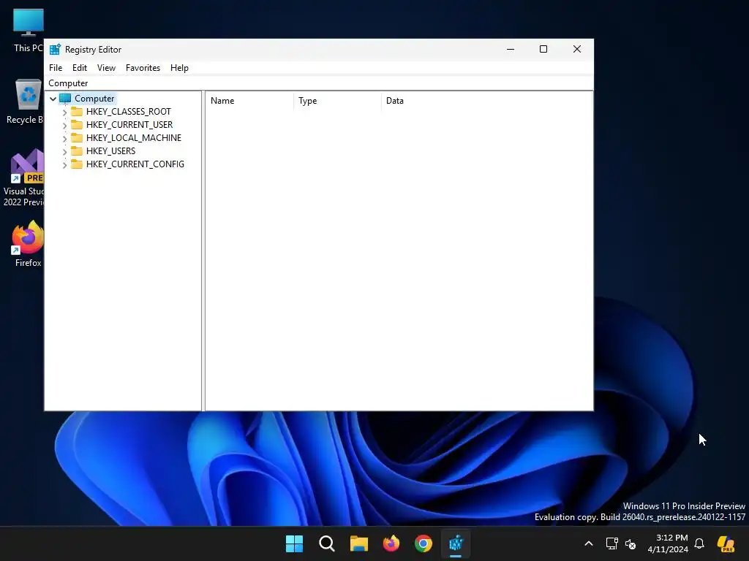
Task: Expand HKEY_CLASSES_ROOT key
Action: [64, 112]
